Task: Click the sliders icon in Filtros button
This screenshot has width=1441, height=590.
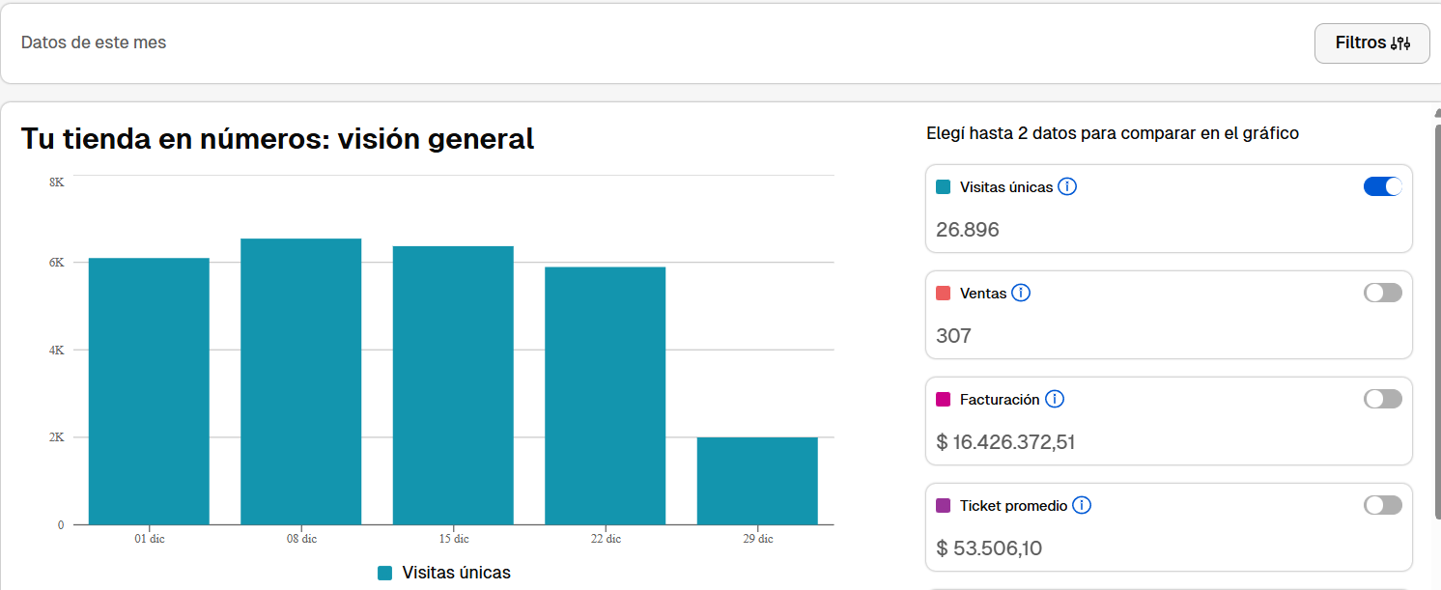Action: 1401,43
